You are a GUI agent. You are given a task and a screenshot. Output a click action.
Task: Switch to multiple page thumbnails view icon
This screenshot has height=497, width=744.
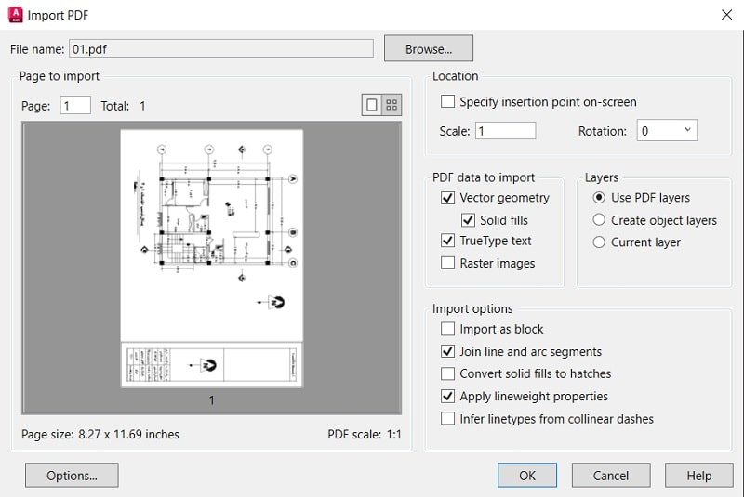[x=392, y=105]
